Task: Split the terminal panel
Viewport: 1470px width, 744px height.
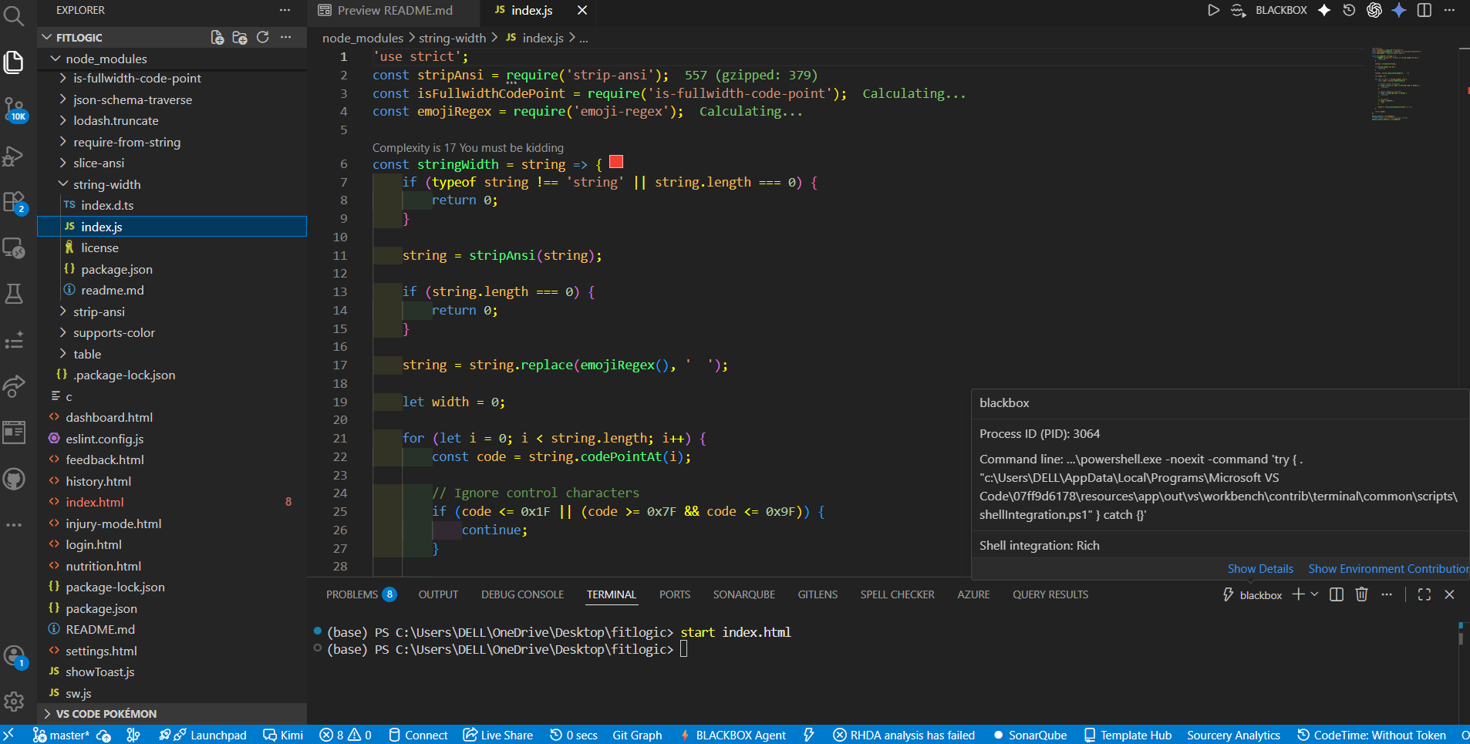Action: point(1337,594)
